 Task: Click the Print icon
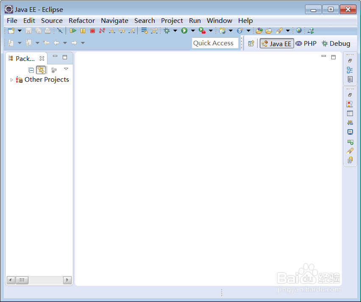pos(47,30)
